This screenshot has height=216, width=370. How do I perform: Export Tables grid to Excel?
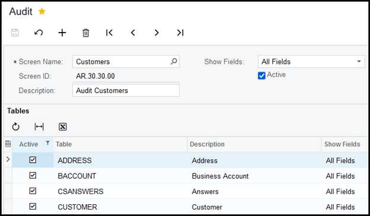coord(62,127)
